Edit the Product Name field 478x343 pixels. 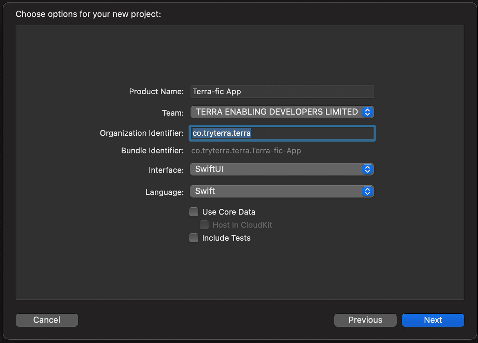click(x=282, y=92)
